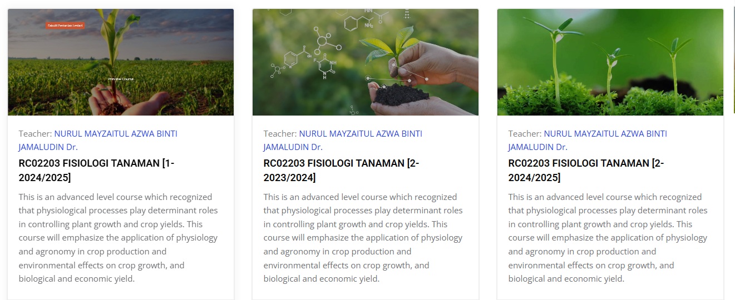Select the three green sprouts course image
735x300 pixels.
(x=610, y=62)
